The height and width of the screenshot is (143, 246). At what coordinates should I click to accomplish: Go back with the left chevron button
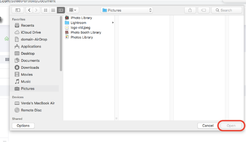(29, 10)
